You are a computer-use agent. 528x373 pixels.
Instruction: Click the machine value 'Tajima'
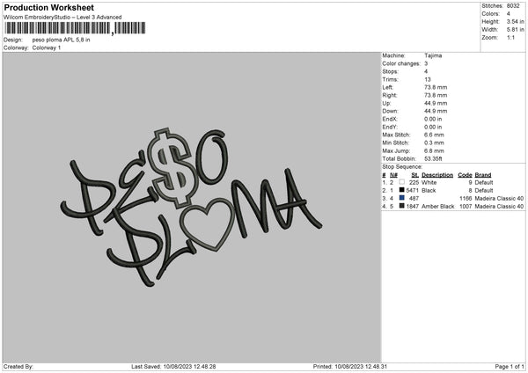pyautogui.click(x=433, y=55)
